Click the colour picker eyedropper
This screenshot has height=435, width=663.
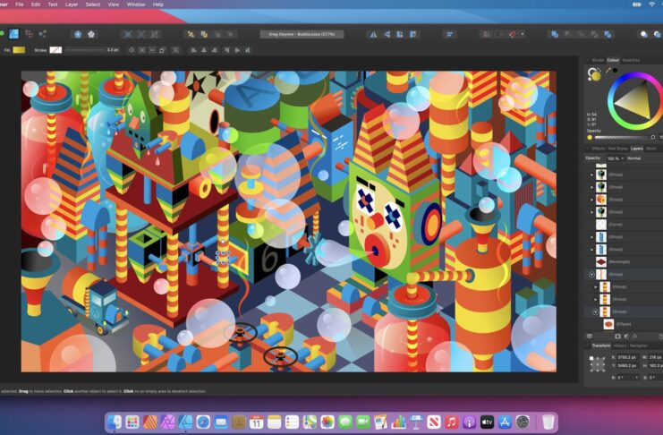tap(608, 71)
